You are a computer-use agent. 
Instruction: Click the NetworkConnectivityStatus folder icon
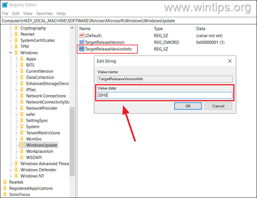[x=22, y=102]
